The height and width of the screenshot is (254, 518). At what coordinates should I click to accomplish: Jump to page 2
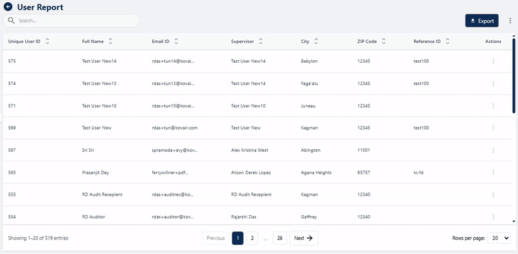click(x=252, y=238)
